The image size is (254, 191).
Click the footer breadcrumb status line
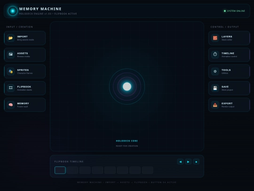tap(127, 183)
